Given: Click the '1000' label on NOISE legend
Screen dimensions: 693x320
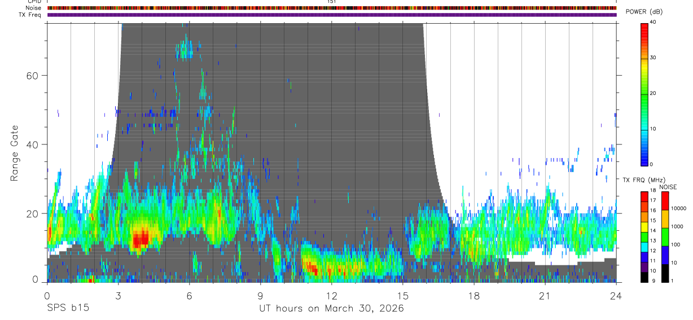Looking at the screenshot, I should (x=677, y=226).
